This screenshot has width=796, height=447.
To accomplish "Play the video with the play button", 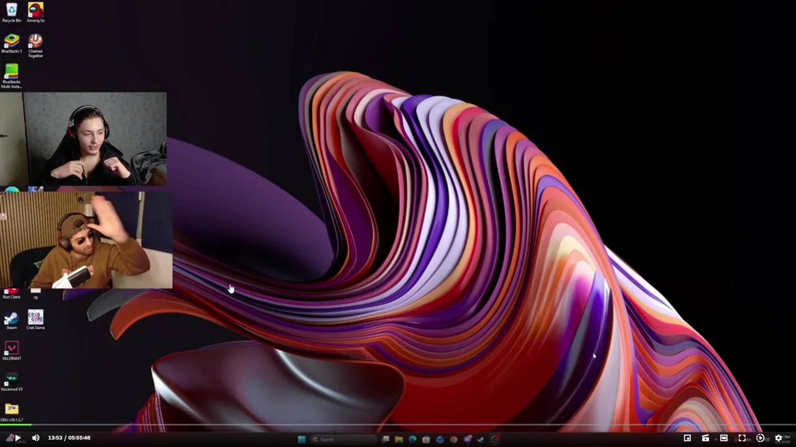I will (x=17, y=438).
